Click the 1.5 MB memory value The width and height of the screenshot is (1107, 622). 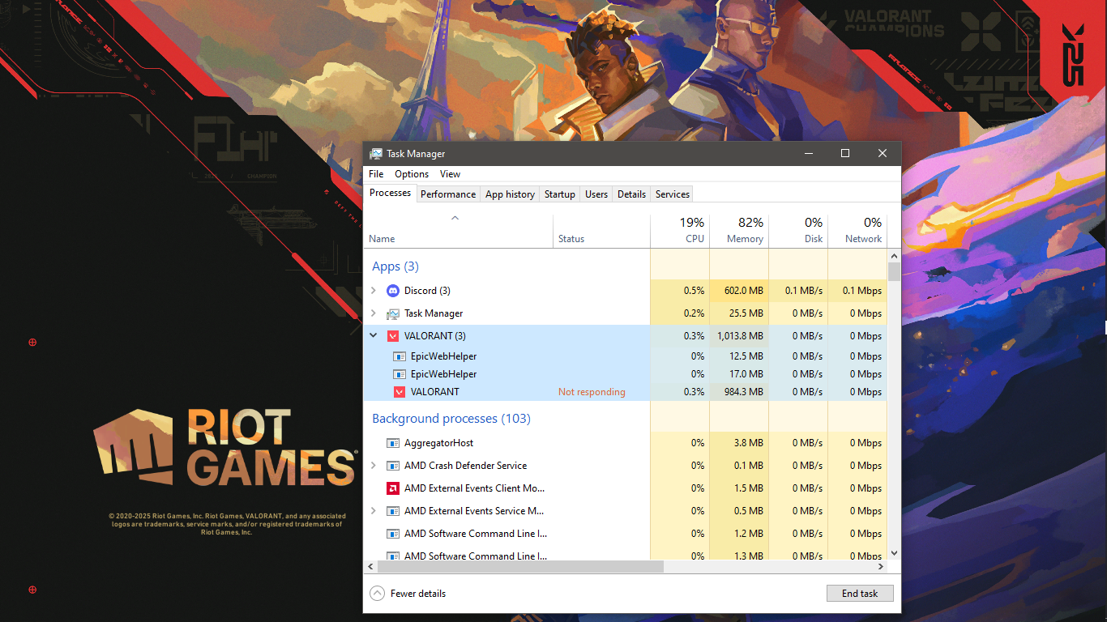tap(748, 488)
